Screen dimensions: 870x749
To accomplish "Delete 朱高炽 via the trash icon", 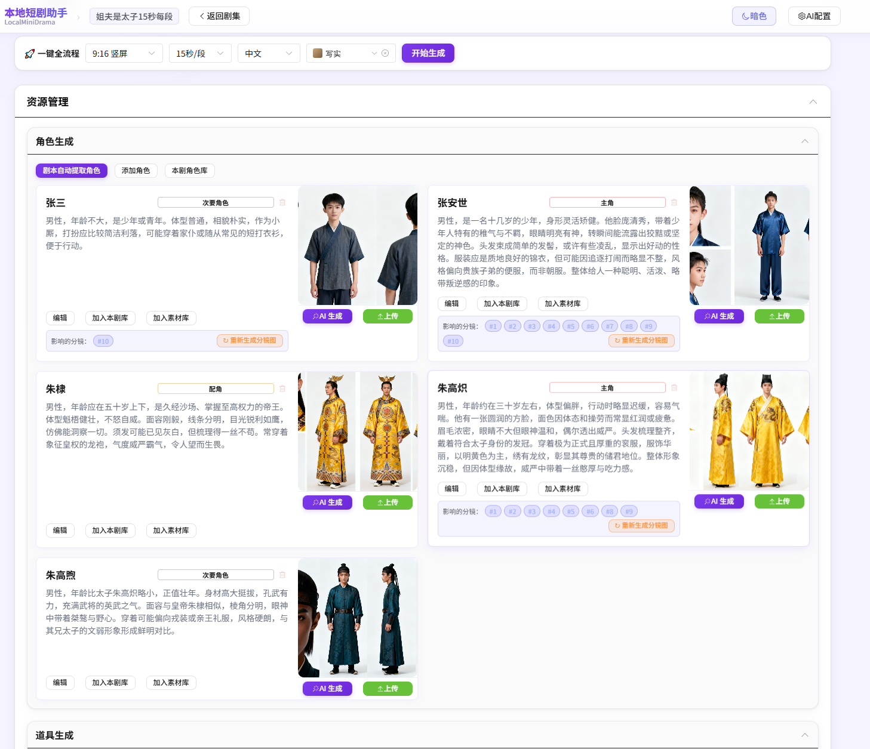I will (x=674, y=387).
